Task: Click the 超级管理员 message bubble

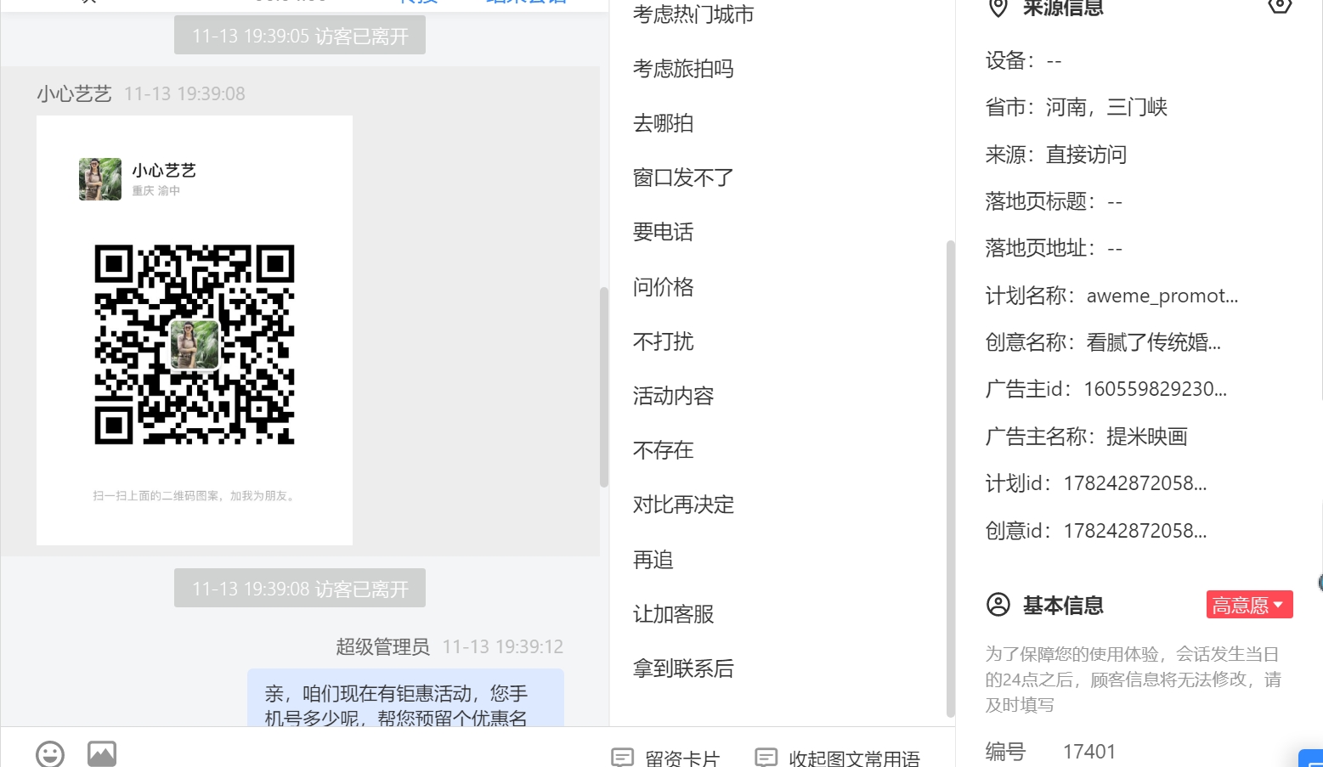Action: pos(405,698)
